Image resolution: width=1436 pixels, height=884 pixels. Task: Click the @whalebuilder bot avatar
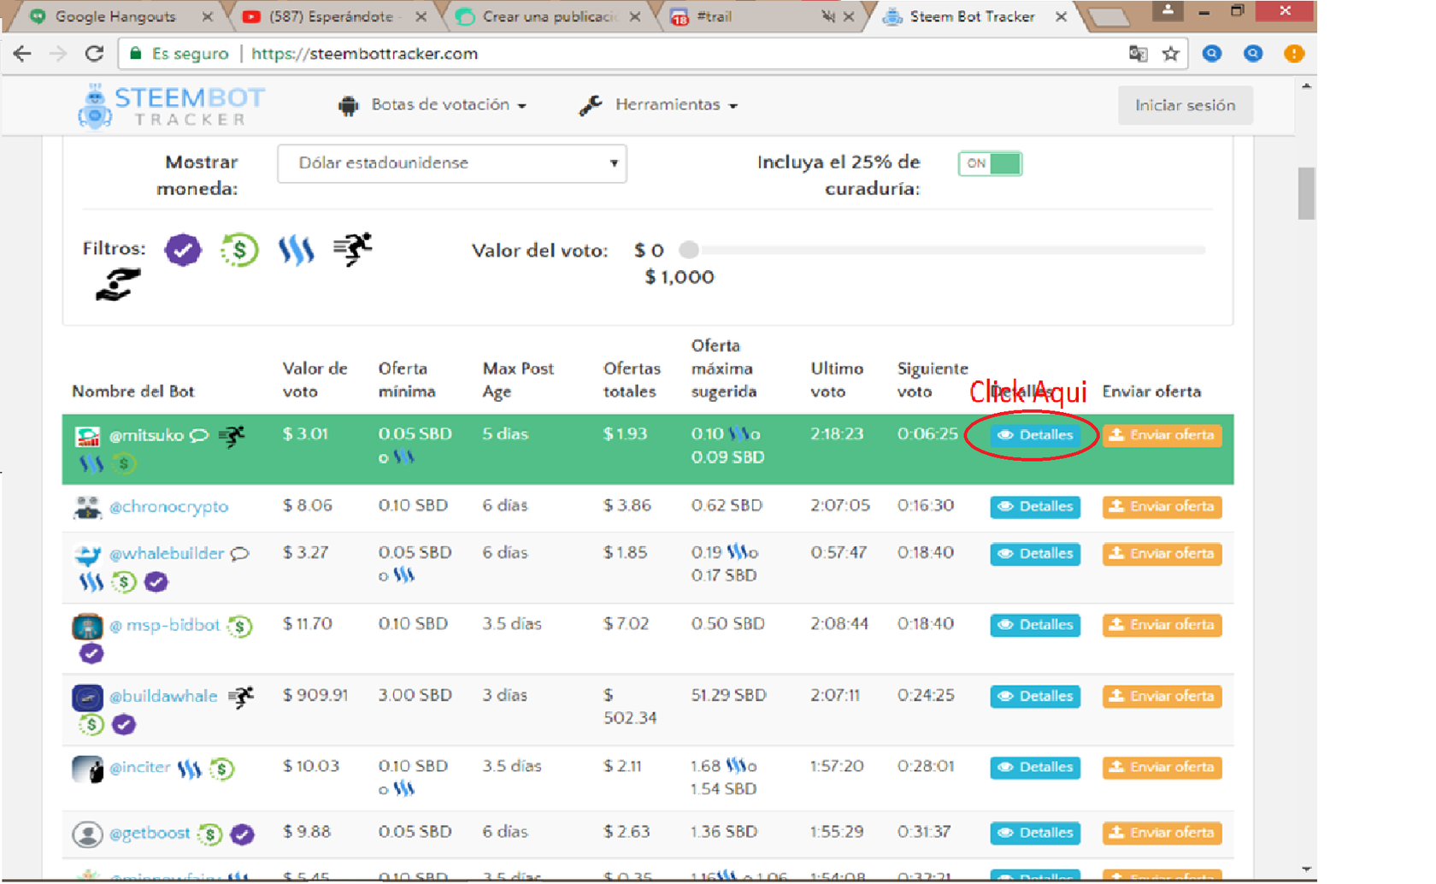coord(87,555)
